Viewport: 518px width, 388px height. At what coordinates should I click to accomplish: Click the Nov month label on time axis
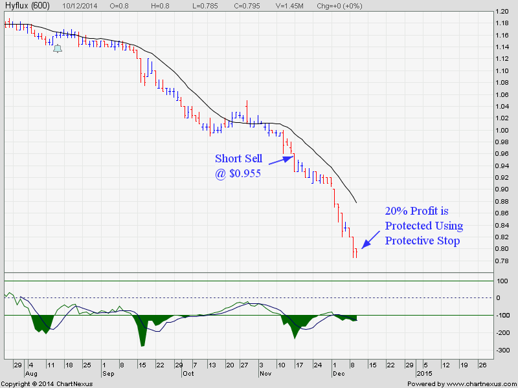click(x=265, y=374)
